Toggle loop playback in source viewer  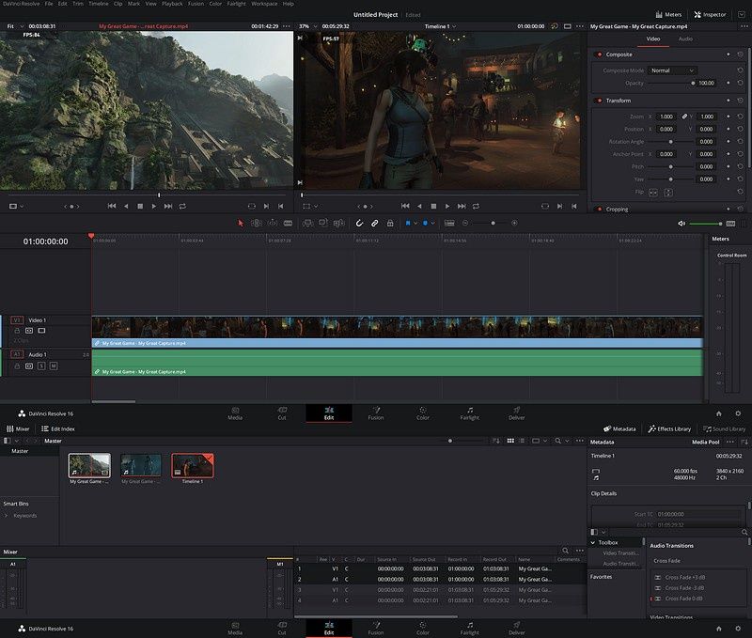pos(182,207)
